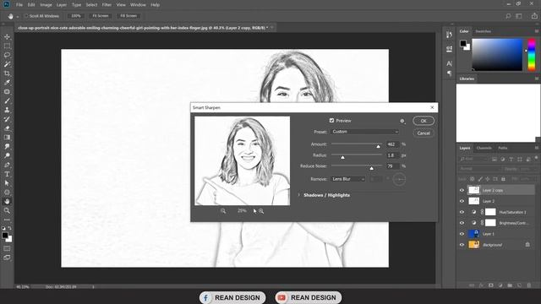Image resolution: width=541 pixels, height=304 pixels.
Task: Select the Zoom tool in toolbar
Action: pyautogui.click(x=7, y=210)
